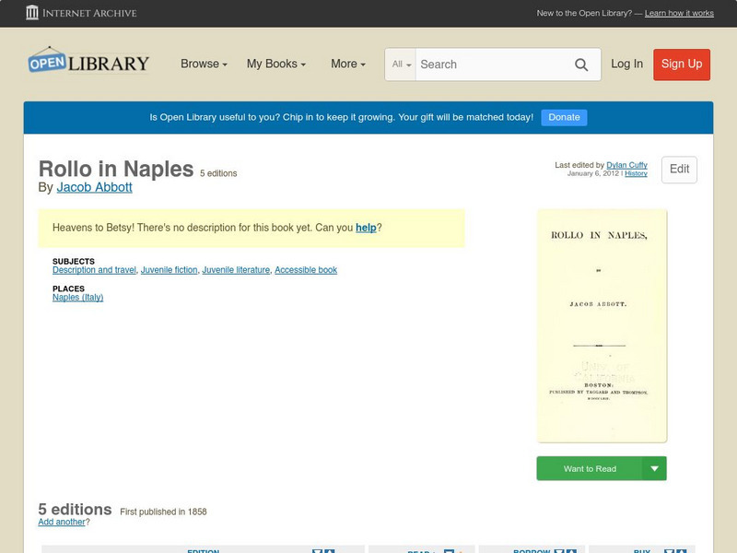The image size is (737, 553).
Task: Open the Juvenile fiction subject
Action: (x=170, y=270)
